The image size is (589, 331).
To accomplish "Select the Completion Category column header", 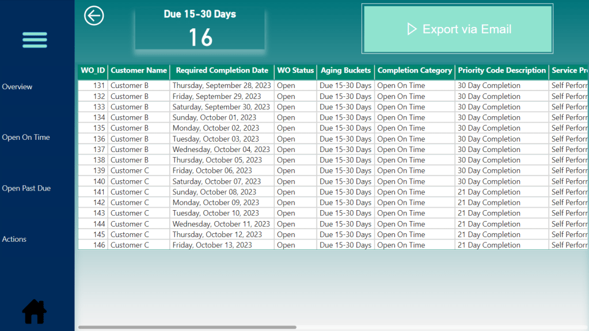I will pos(415,71).
